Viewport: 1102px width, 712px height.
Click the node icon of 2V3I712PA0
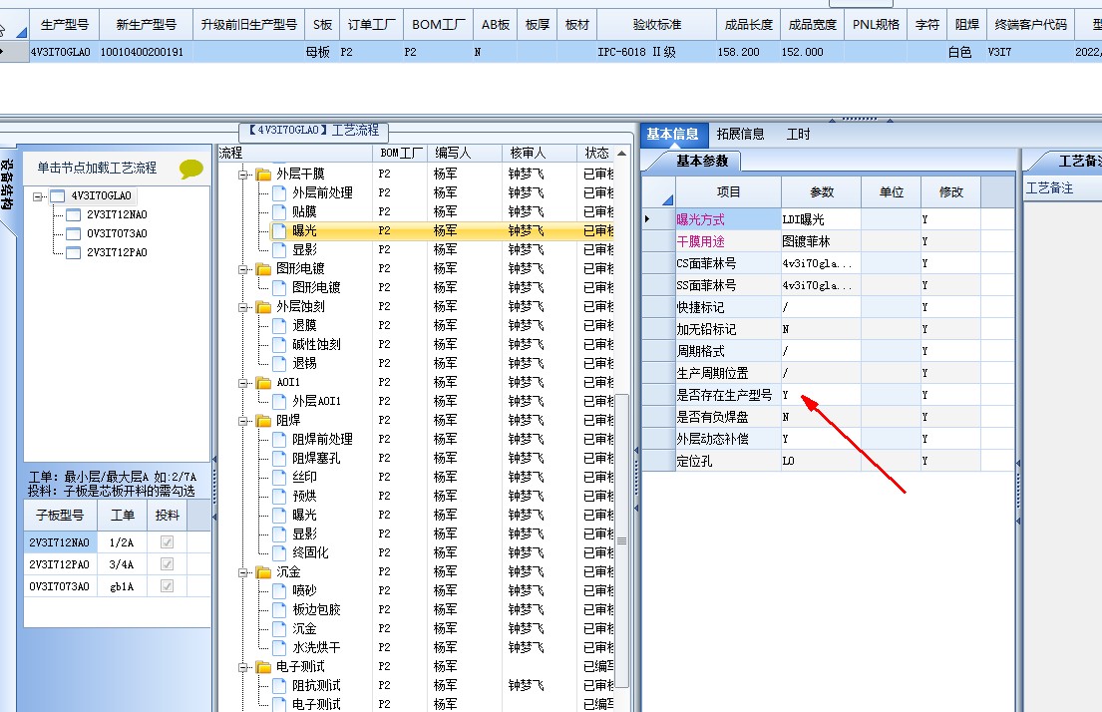tap(73, 253)
